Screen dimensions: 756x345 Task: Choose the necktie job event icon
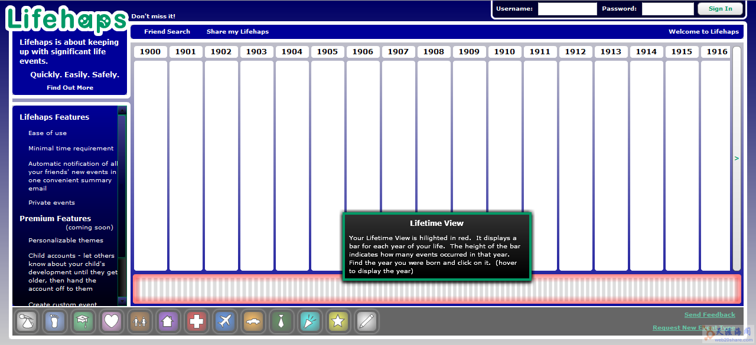[x=282, y=321]
